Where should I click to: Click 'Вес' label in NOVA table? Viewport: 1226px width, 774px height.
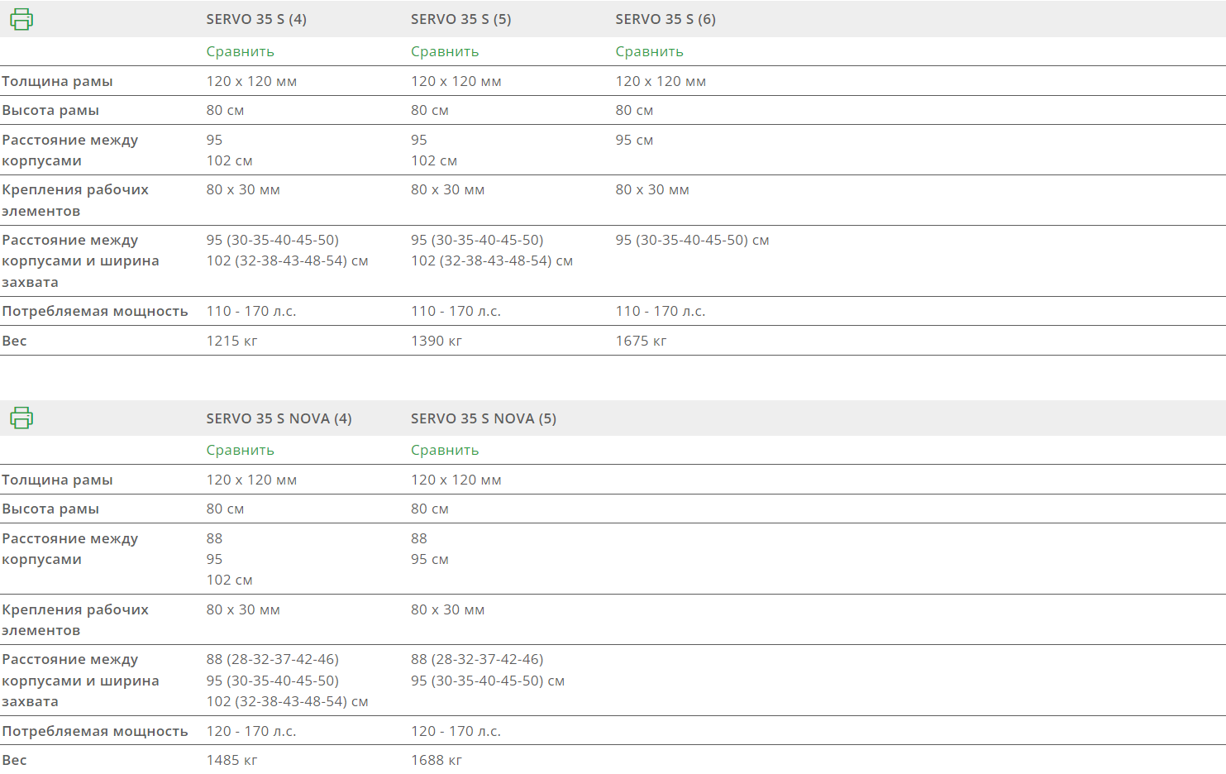pos(14,760)
